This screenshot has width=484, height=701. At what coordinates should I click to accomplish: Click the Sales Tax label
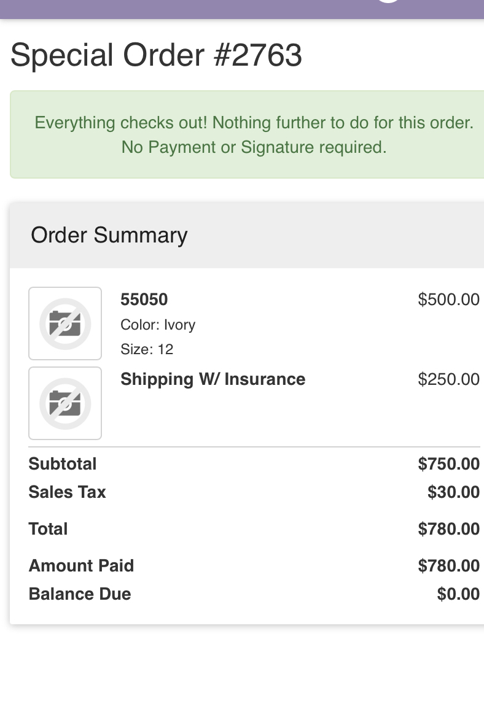click(x=67, y=492)
